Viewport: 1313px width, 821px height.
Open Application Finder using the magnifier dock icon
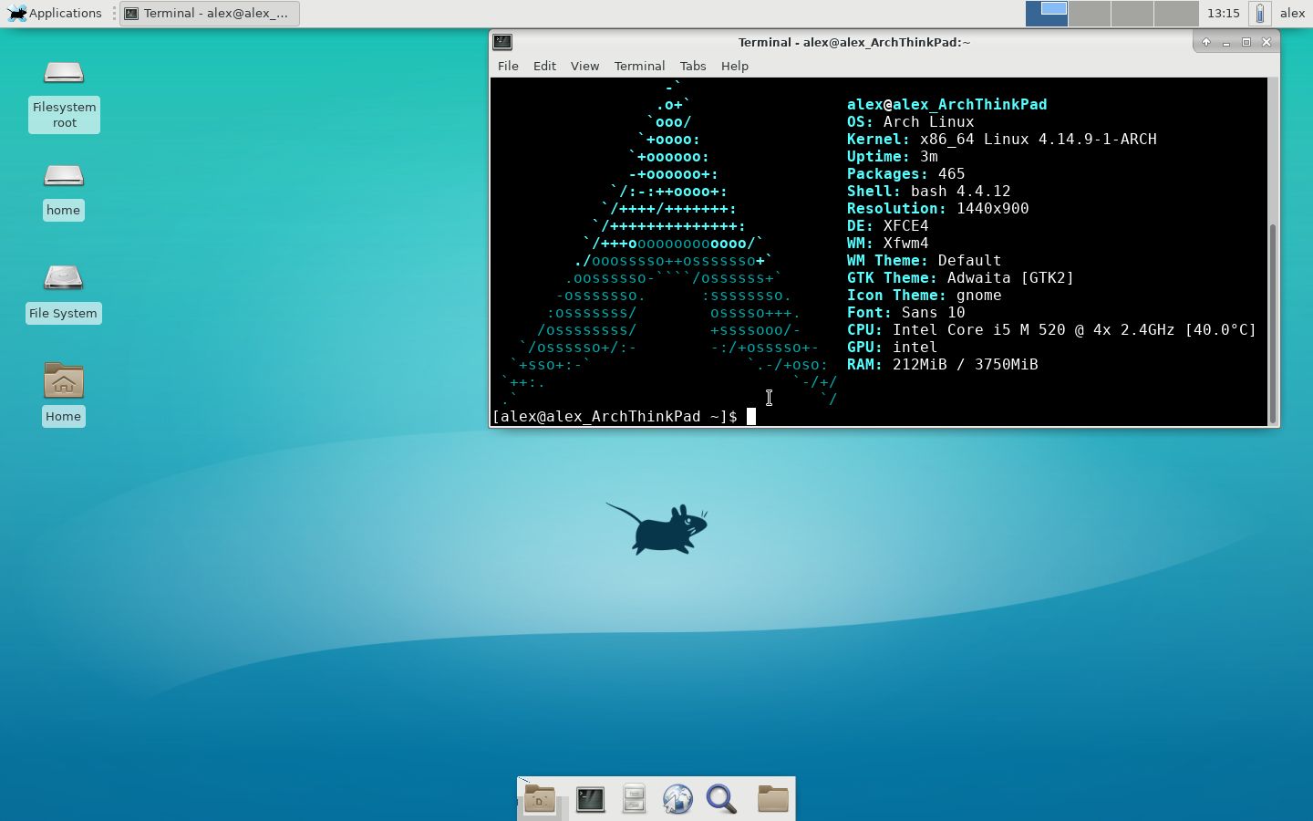click(721, 798)
